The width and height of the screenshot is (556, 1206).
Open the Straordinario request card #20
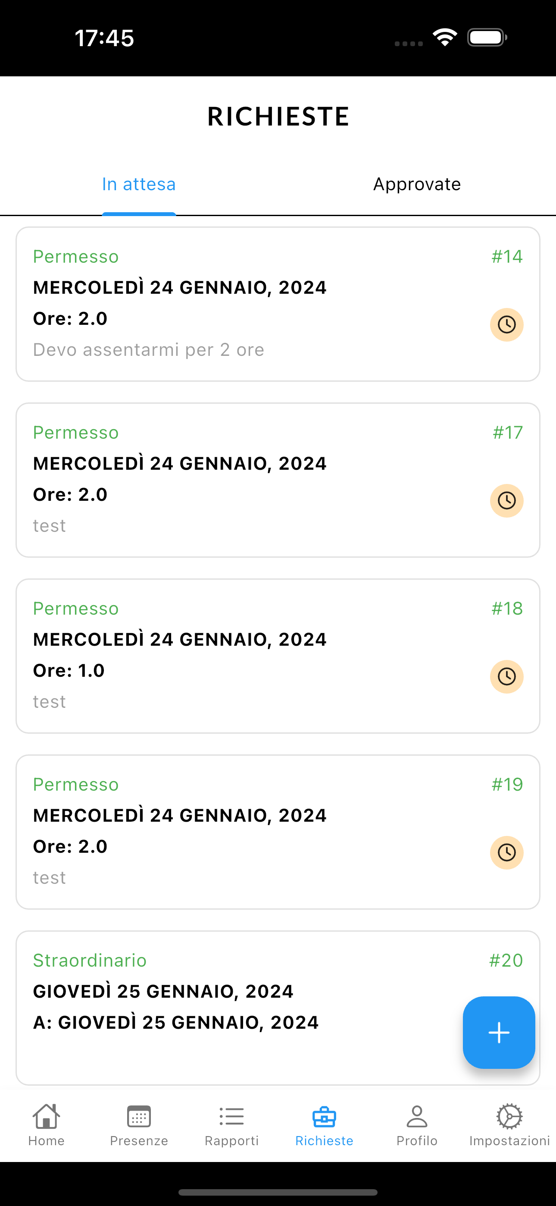click(234, 1007)
